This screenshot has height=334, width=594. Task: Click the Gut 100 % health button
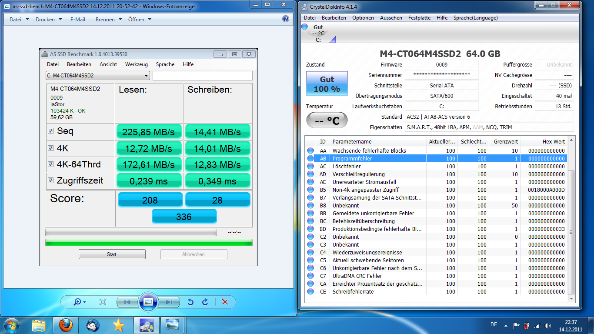pyautogui.click(x=327, y=84)
